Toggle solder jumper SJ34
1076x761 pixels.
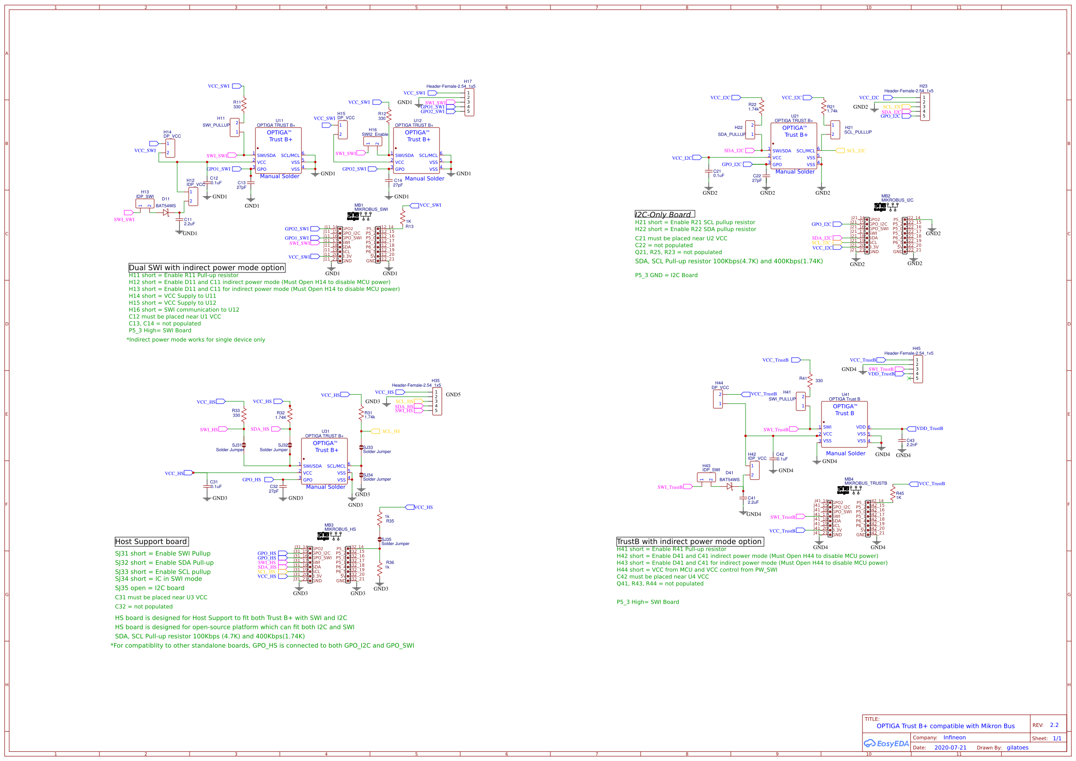(361, 475)
